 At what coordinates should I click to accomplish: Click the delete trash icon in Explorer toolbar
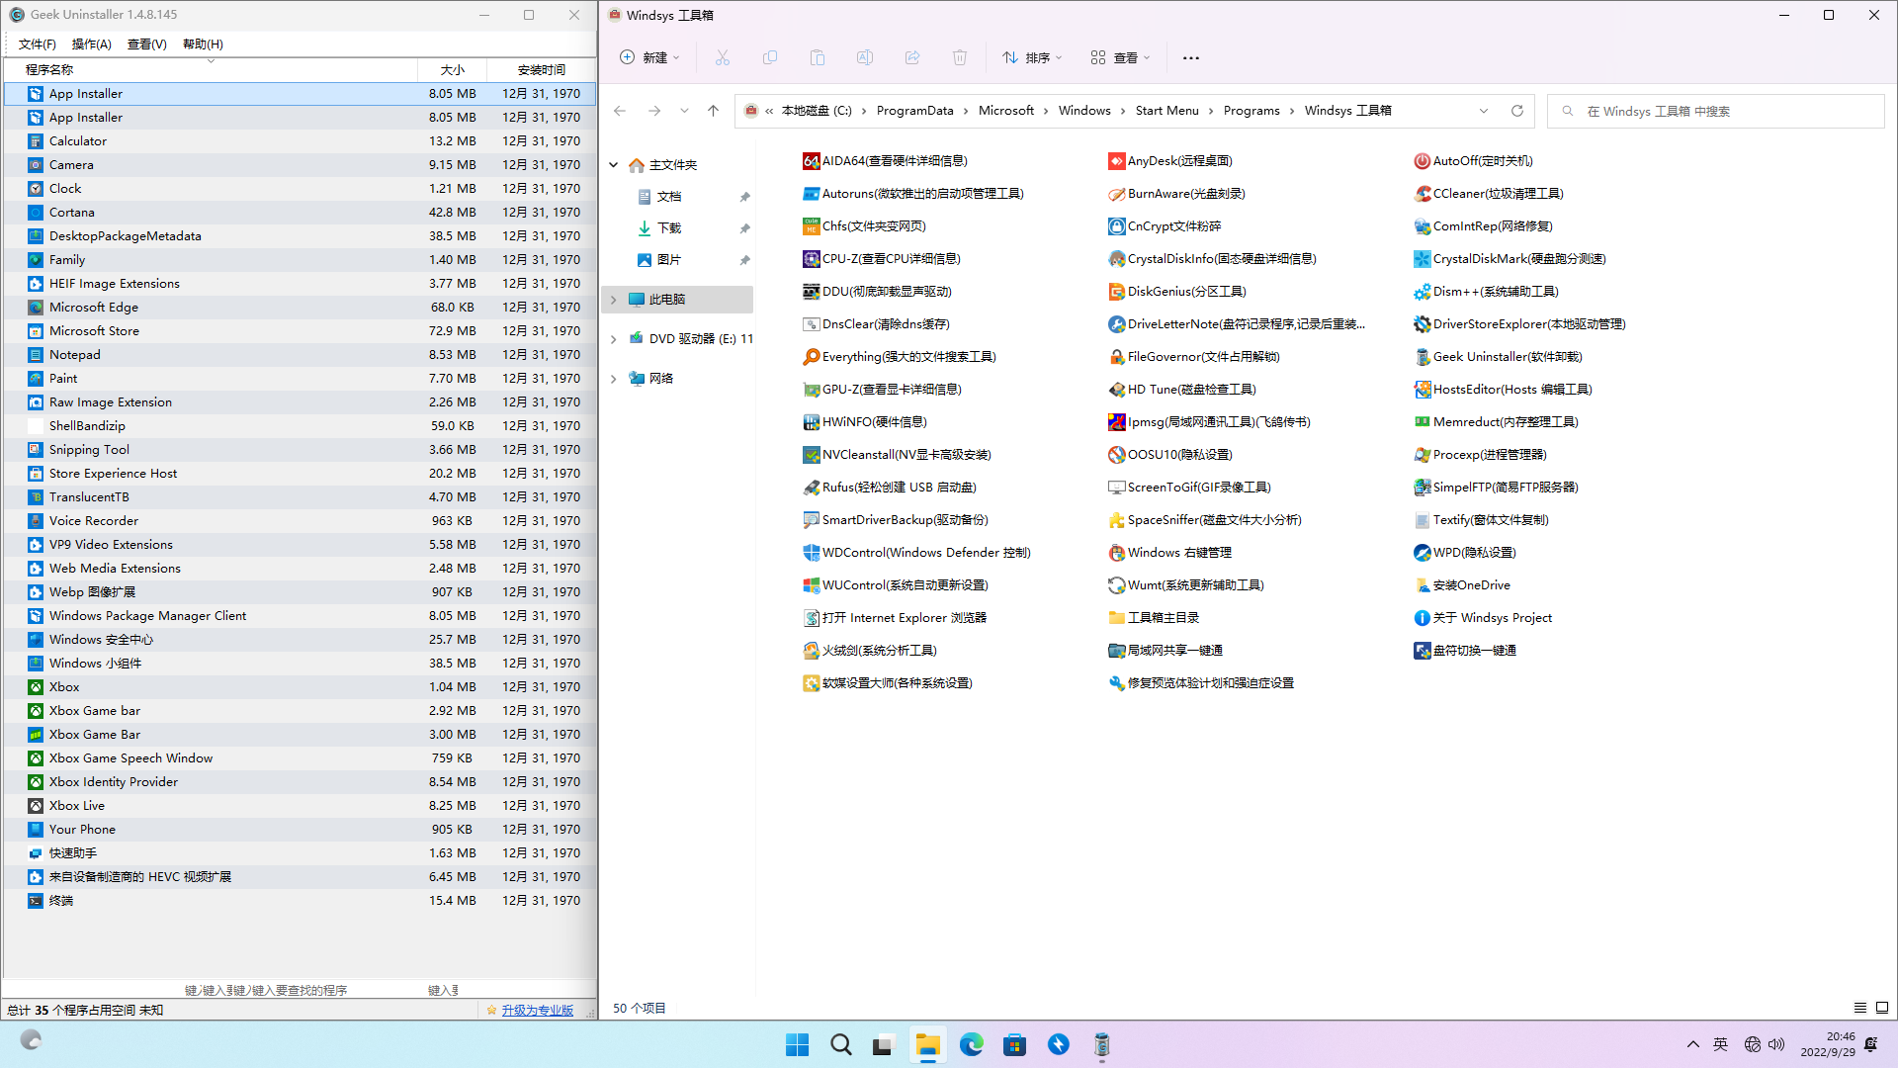tap(959, 57)
